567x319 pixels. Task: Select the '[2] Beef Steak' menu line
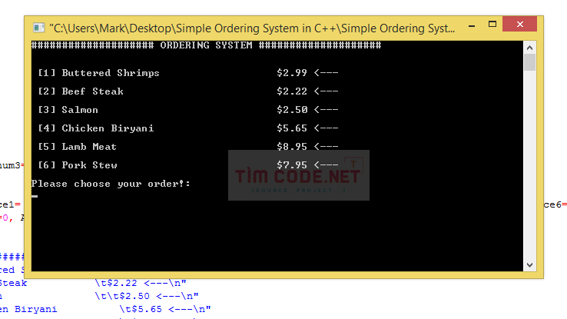click(x=188, y=91)
